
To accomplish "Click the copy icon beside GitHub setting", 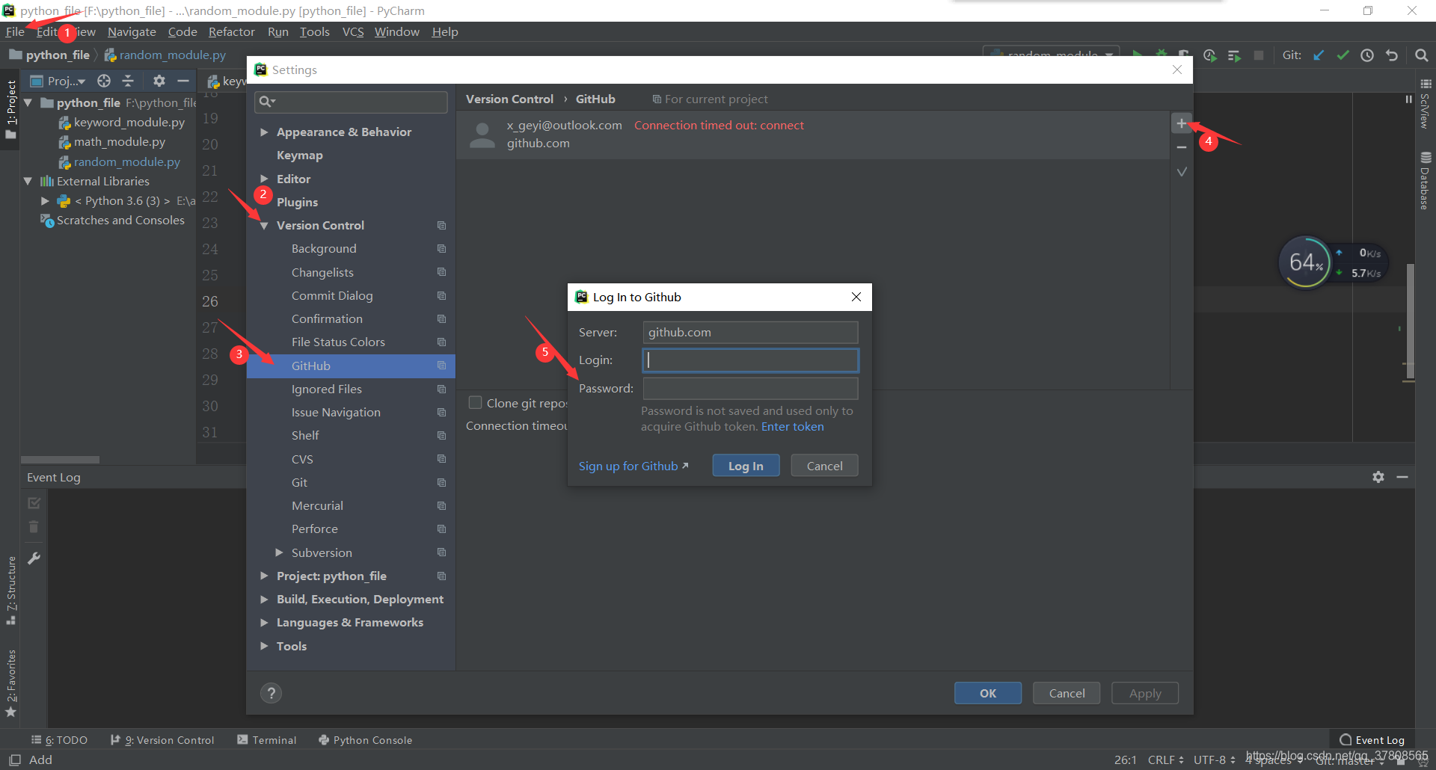I will (x=441, y=366).
